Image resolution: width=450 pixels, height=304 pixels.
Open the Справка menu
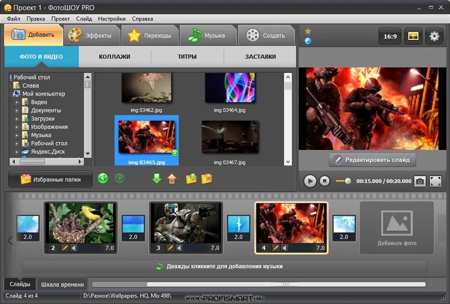(x=143, y=19)
